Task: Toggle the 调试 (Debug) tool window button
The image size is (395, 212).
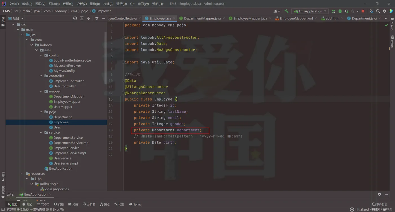Action: 27,204
